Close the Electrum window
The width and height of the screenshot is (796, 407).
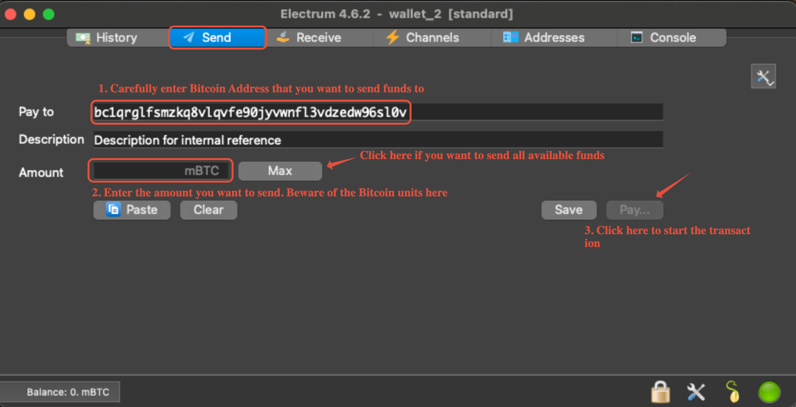pyautogui.click(x=11, y=14)
